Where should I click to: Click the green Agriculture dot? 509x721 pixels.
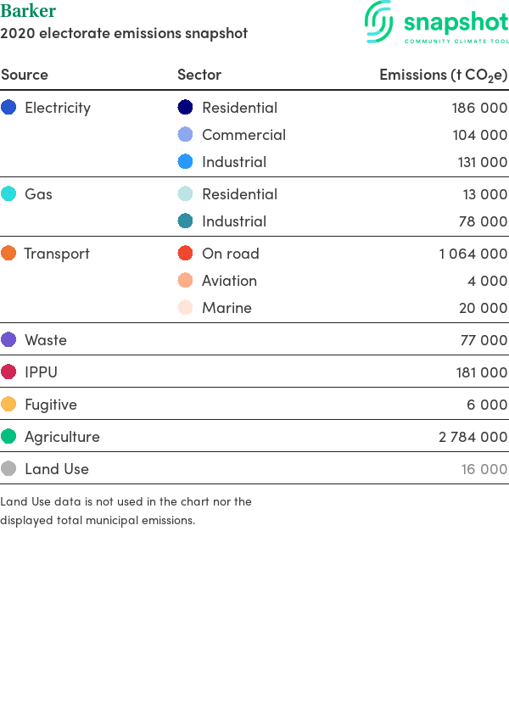coord(8,436)
